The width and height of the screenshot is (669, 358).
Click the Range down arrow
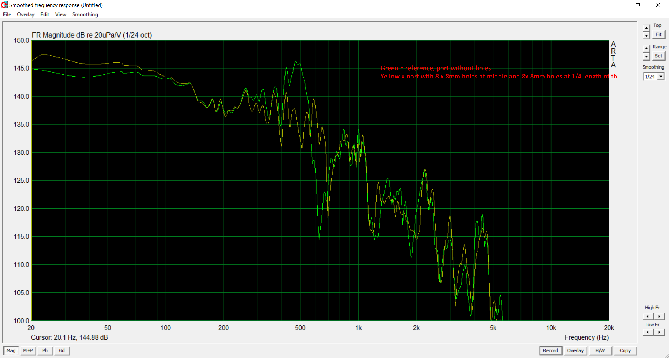(x=646, y=56)
